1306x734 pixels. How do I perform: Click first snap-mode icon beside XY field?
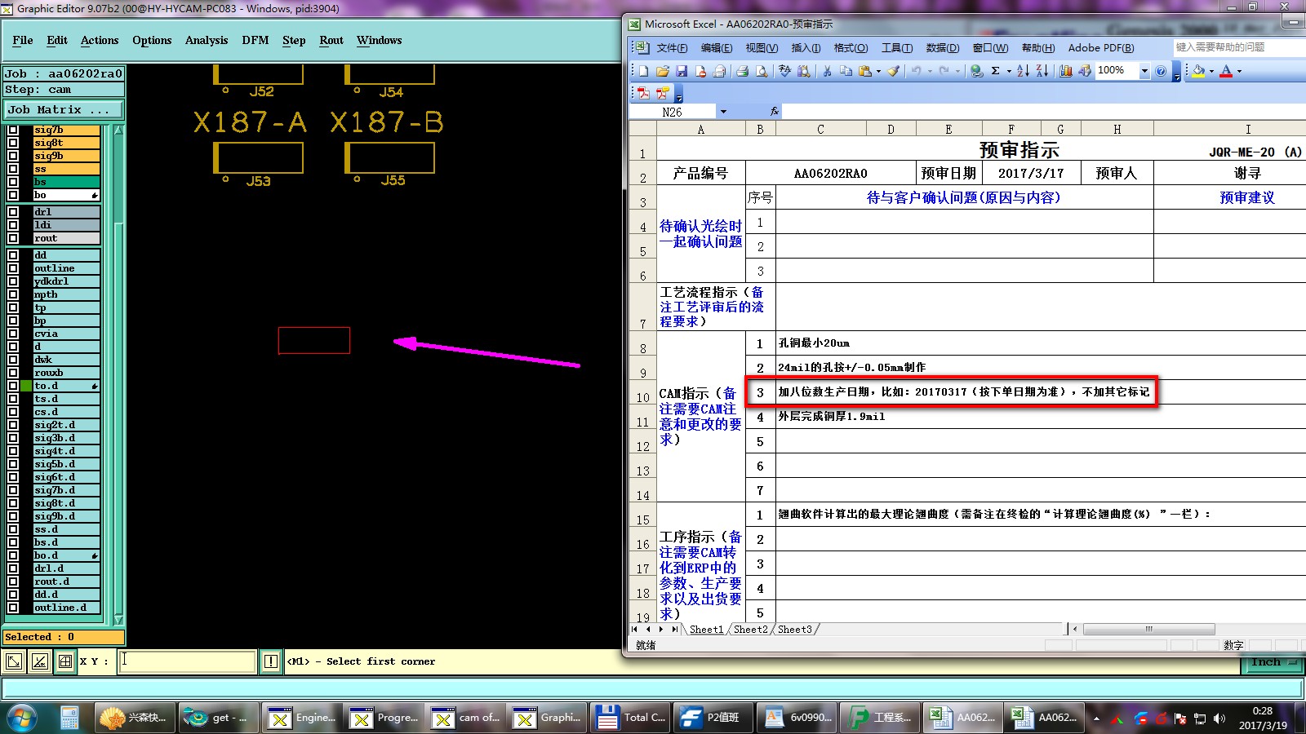click(14, 661)
